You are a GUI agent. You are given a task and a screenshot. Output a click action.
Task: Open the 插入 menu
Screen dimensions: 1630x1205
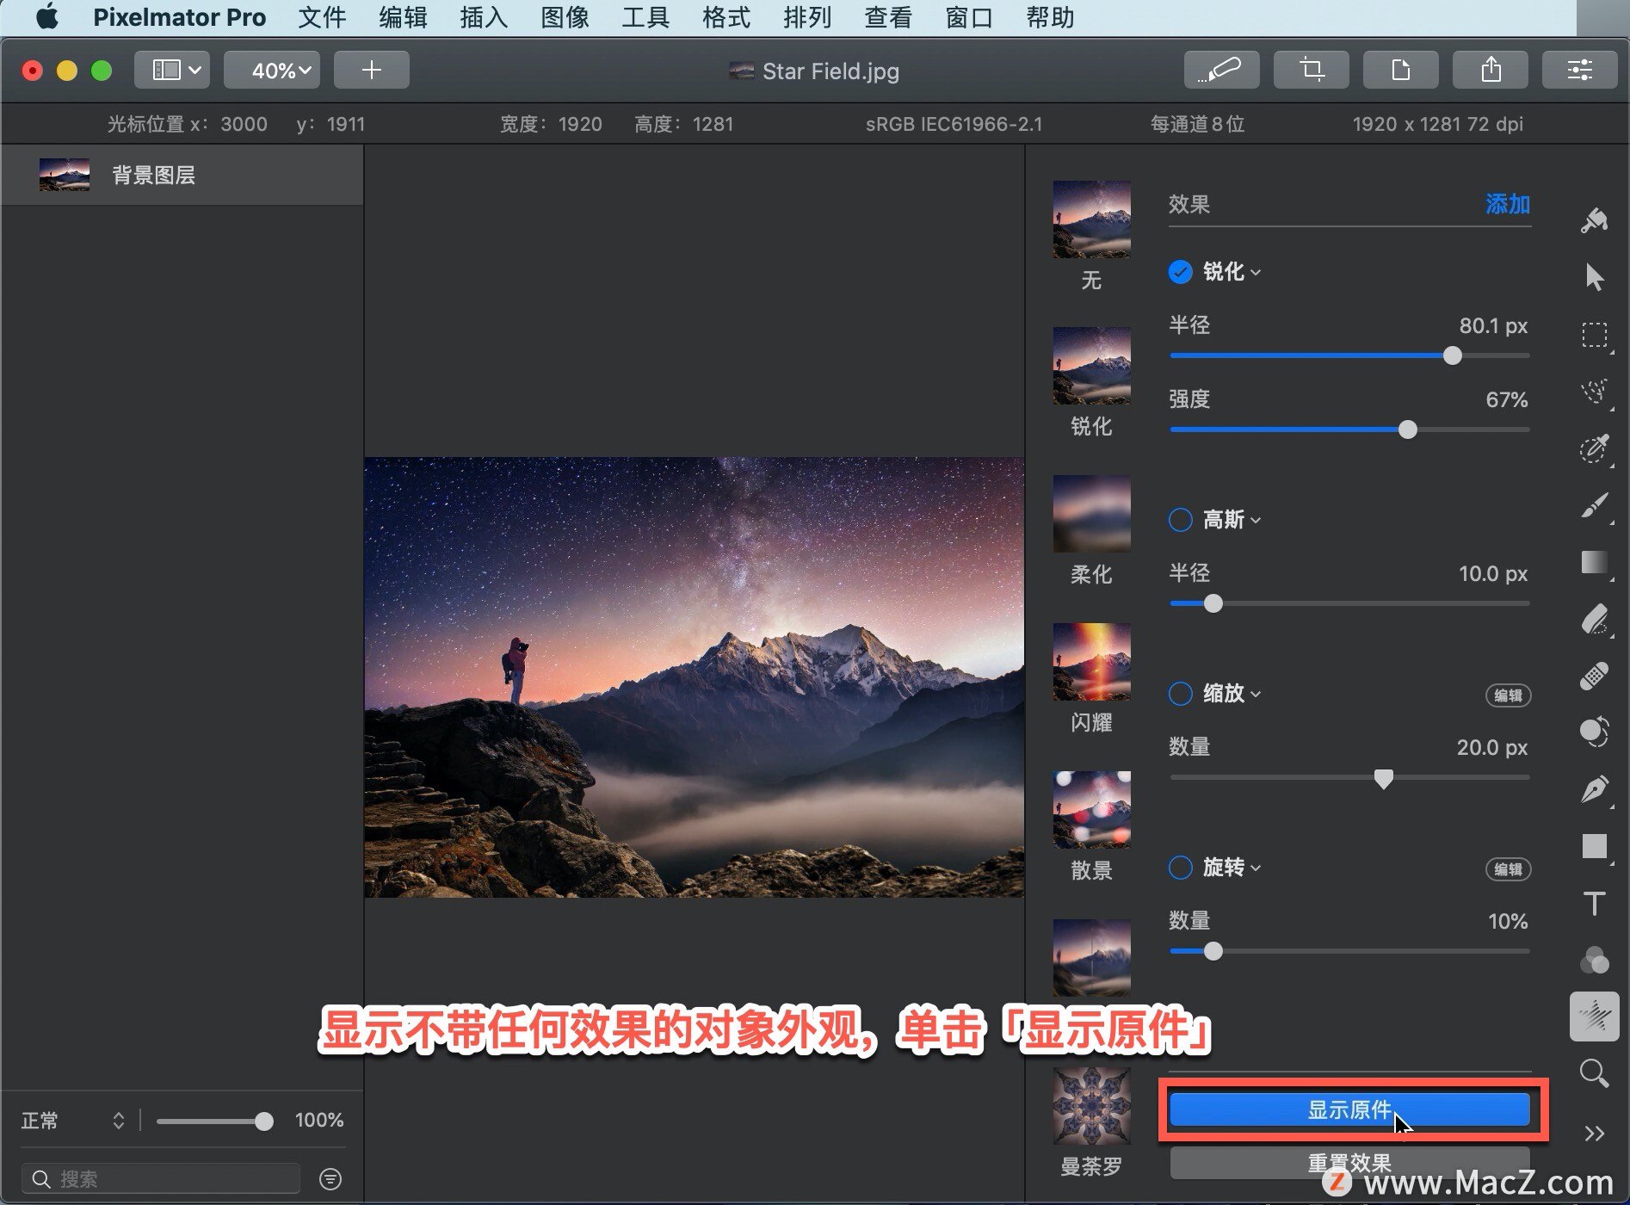pos(484,17)
